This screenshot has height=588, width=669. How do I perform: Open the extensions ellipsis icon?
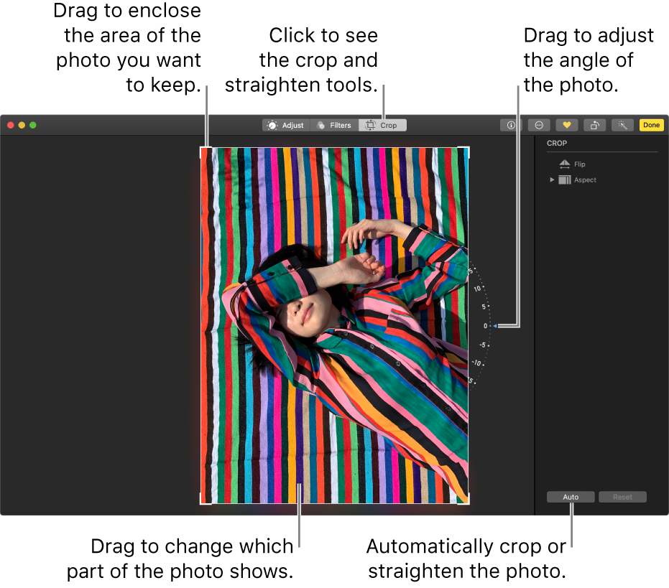point(538,125)
